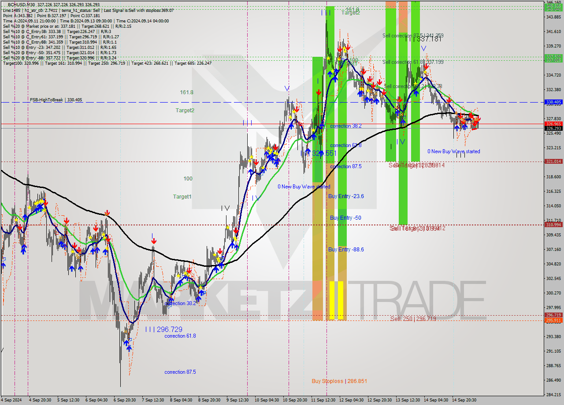Click the Target1 label
Image resolution: width=564 pixels, height=405 pixels.
tap(182, 197)
